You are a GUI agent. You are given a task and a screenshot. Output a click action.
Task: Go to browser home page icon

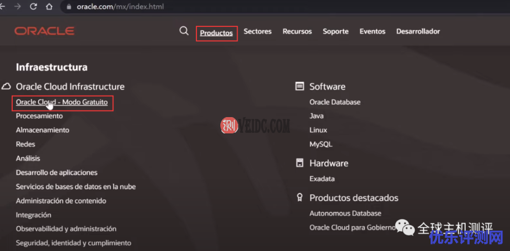point(49,7)
